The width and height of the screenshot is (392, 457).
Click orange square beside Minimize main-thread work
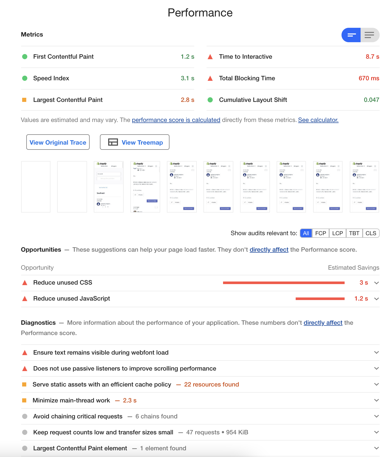coord(24,400)
